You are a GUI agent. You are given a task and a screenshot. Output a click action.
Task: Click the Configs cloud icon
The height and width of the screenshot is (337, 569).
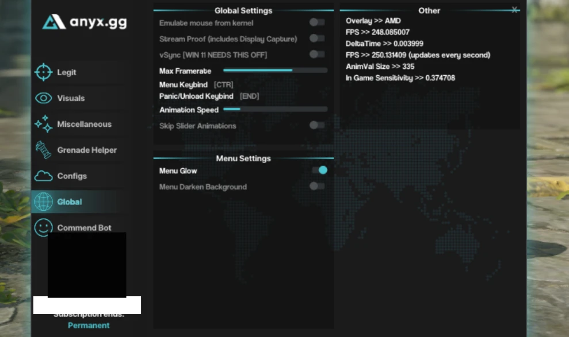pyautogui.click(x=44, y=176)
